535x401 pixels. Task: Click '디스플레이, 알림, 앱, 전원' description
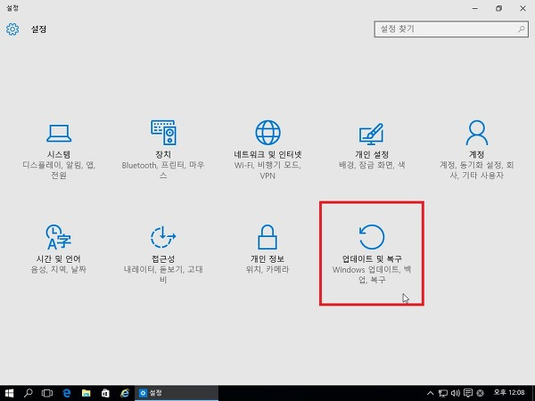pos(59,170)
